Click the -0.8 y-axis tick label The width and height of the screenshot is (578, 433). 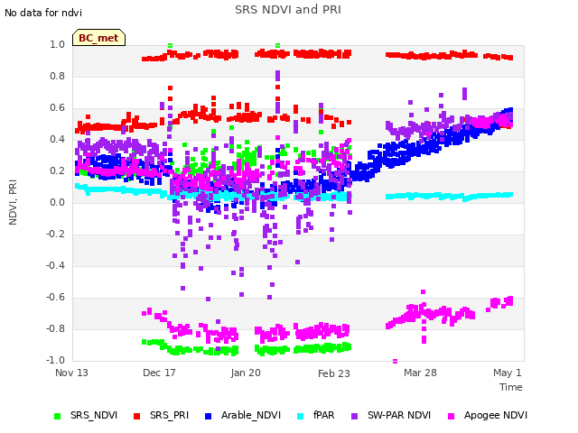pos(55,328)
